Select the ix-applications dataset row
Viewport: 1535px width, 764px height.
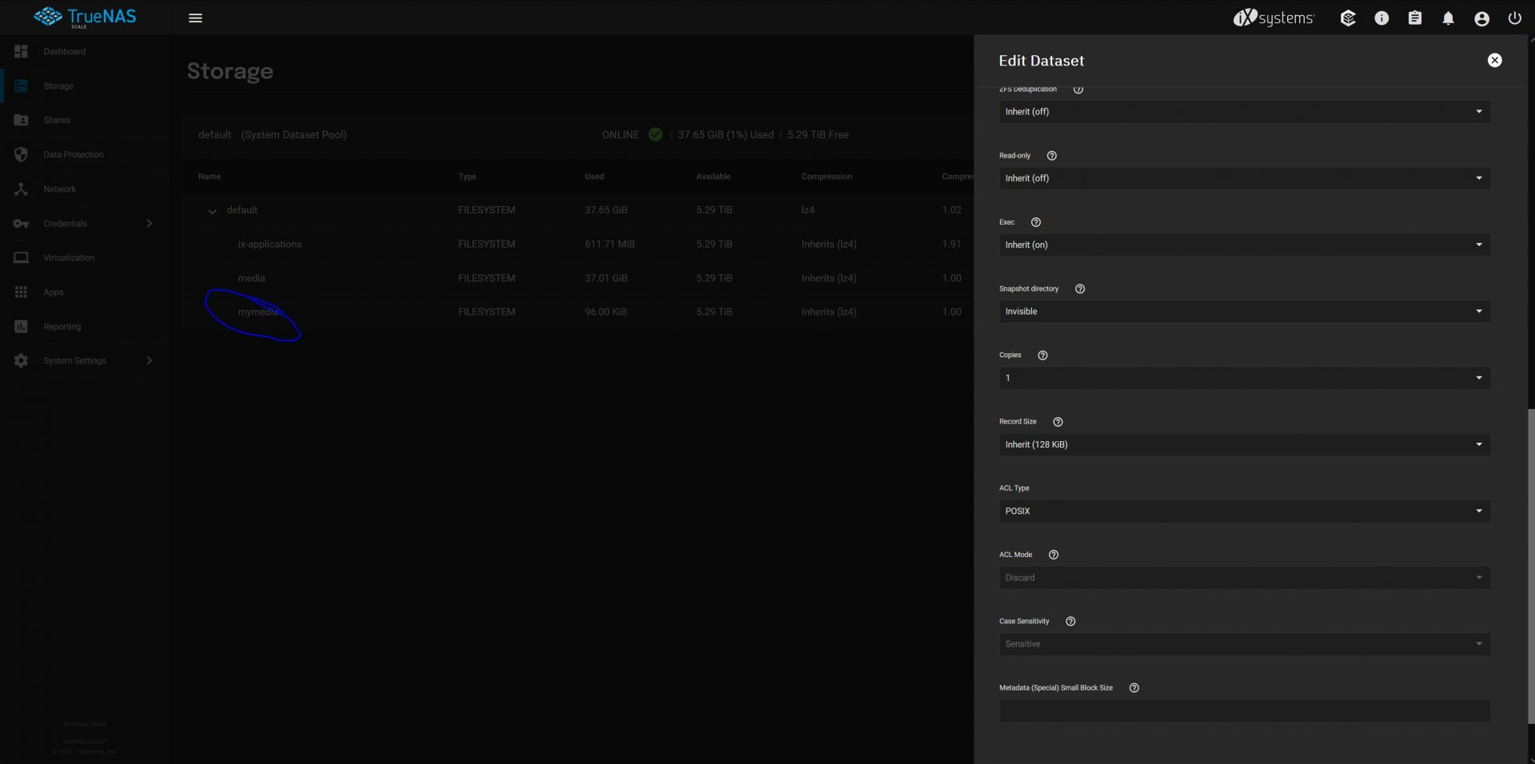tap(576, 244)
